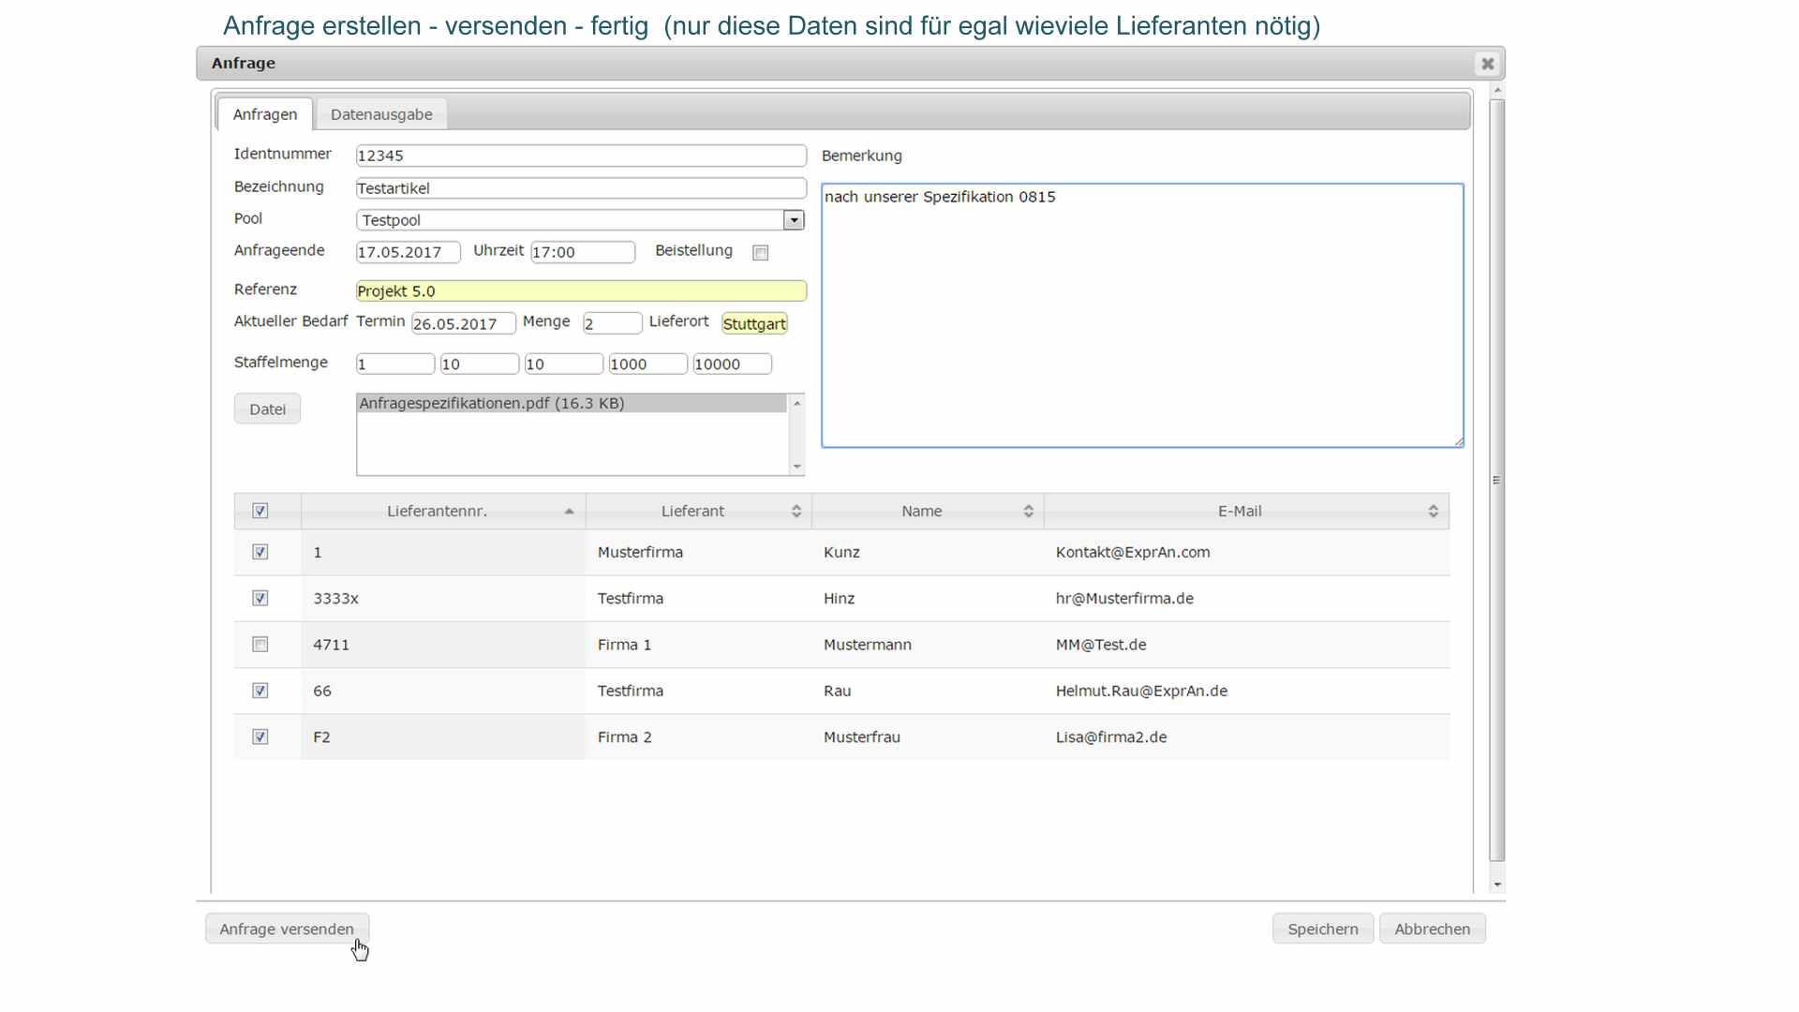Click the email Helmut.Rau@ExprAn.de
This screenshot has height=1012, width=1799.
1141,691
